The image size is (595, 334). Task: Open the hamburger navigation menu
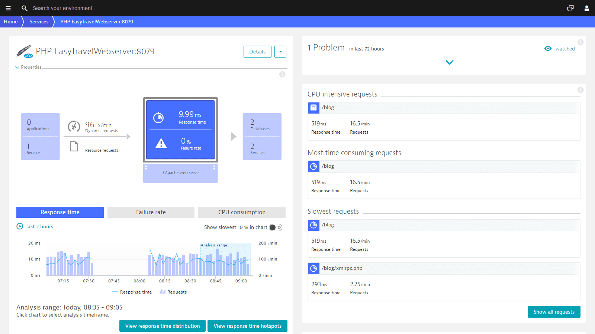(x=8, y=8)
